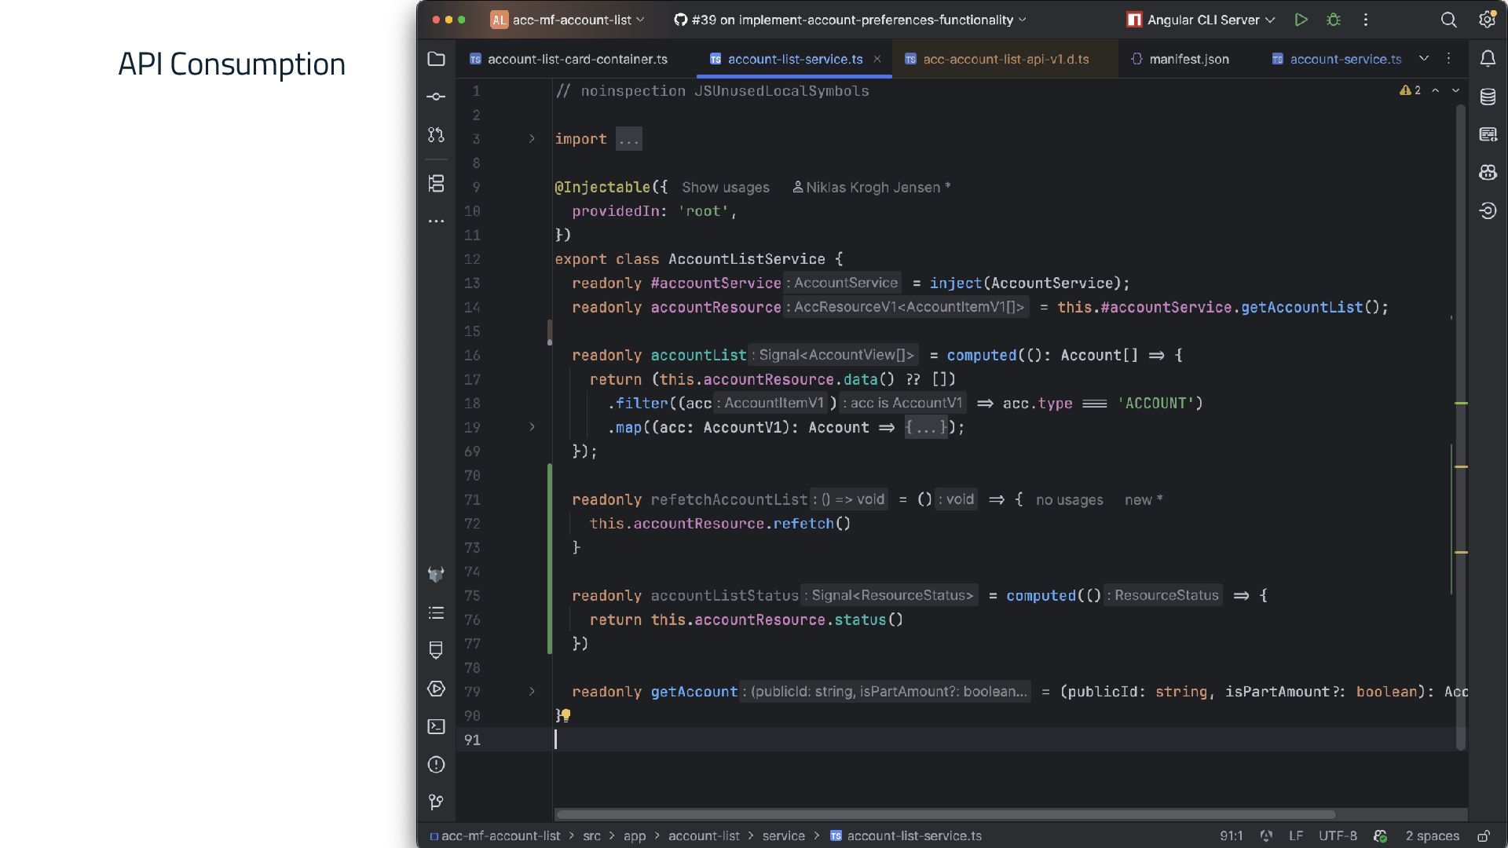Open the Commit tool window icon
The height and width of the screenshot is (848, 1508).
point(436,97)
